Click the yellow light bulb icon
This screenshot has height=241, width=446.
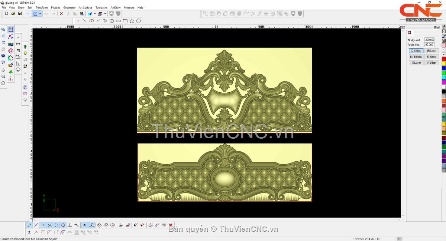click(x=25, y=53)
